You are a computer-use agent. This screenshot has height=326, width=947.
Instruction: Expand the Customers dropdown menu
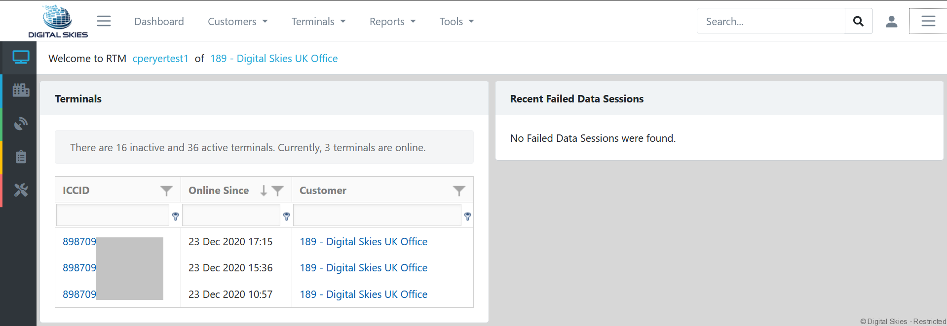[x=237, y=22]
